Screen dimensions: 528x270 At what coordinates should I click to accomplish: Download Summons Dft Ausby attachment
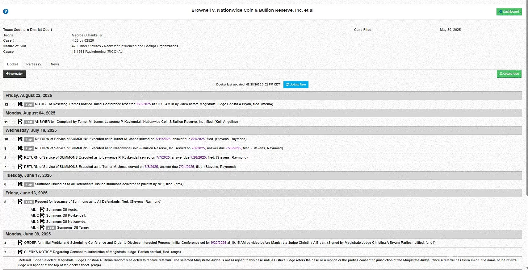click(x=43, y=210)
